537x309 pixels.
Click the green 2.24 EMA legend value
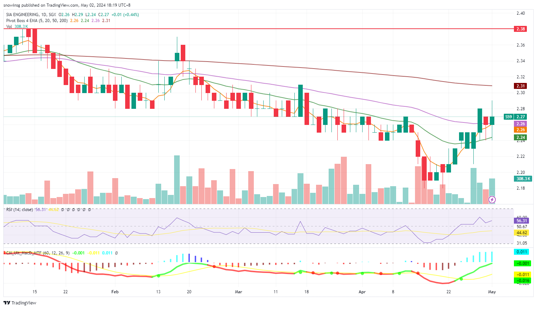[x=85, y=21]
